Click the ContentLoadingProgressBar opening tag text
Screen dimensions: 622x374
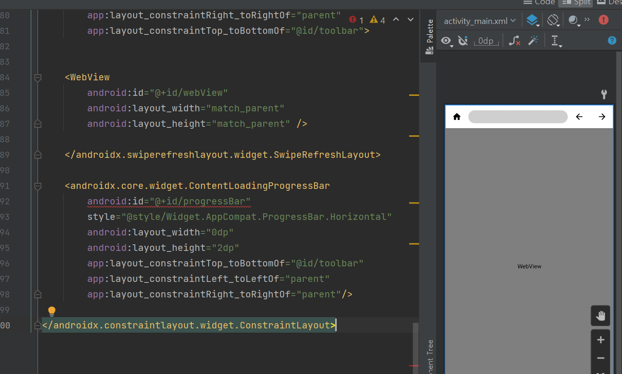[x=197, y=186]
